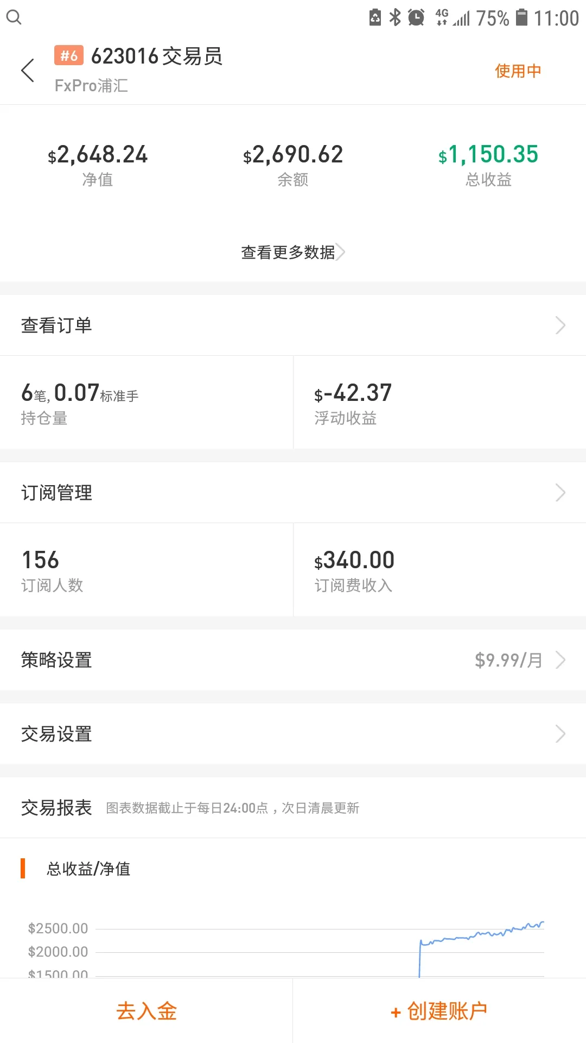Expand the 订阅管理 row chevron
The width and height of the screenshot is (586, 1043).
tap(560, 493)
